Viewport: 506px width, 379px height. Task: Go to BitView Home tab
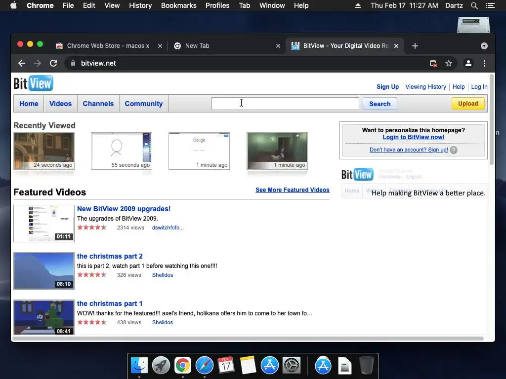[29, 104]
